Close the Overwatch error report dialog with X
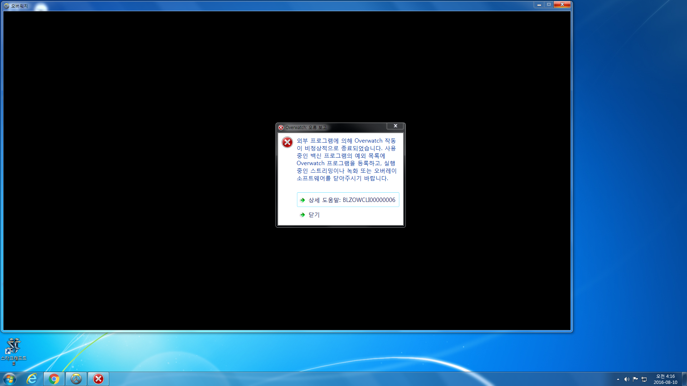 (395, 126)
